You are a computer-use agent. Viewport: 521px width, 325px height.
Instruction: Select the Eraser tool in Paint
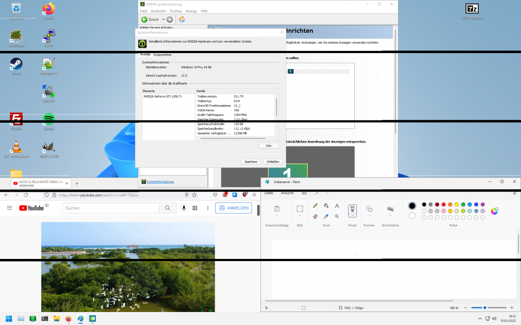(x=315, y=216)
